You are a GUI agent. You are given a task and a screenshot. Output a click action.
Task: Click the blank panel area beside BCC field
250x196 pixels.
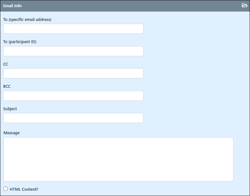coord(196,96)
